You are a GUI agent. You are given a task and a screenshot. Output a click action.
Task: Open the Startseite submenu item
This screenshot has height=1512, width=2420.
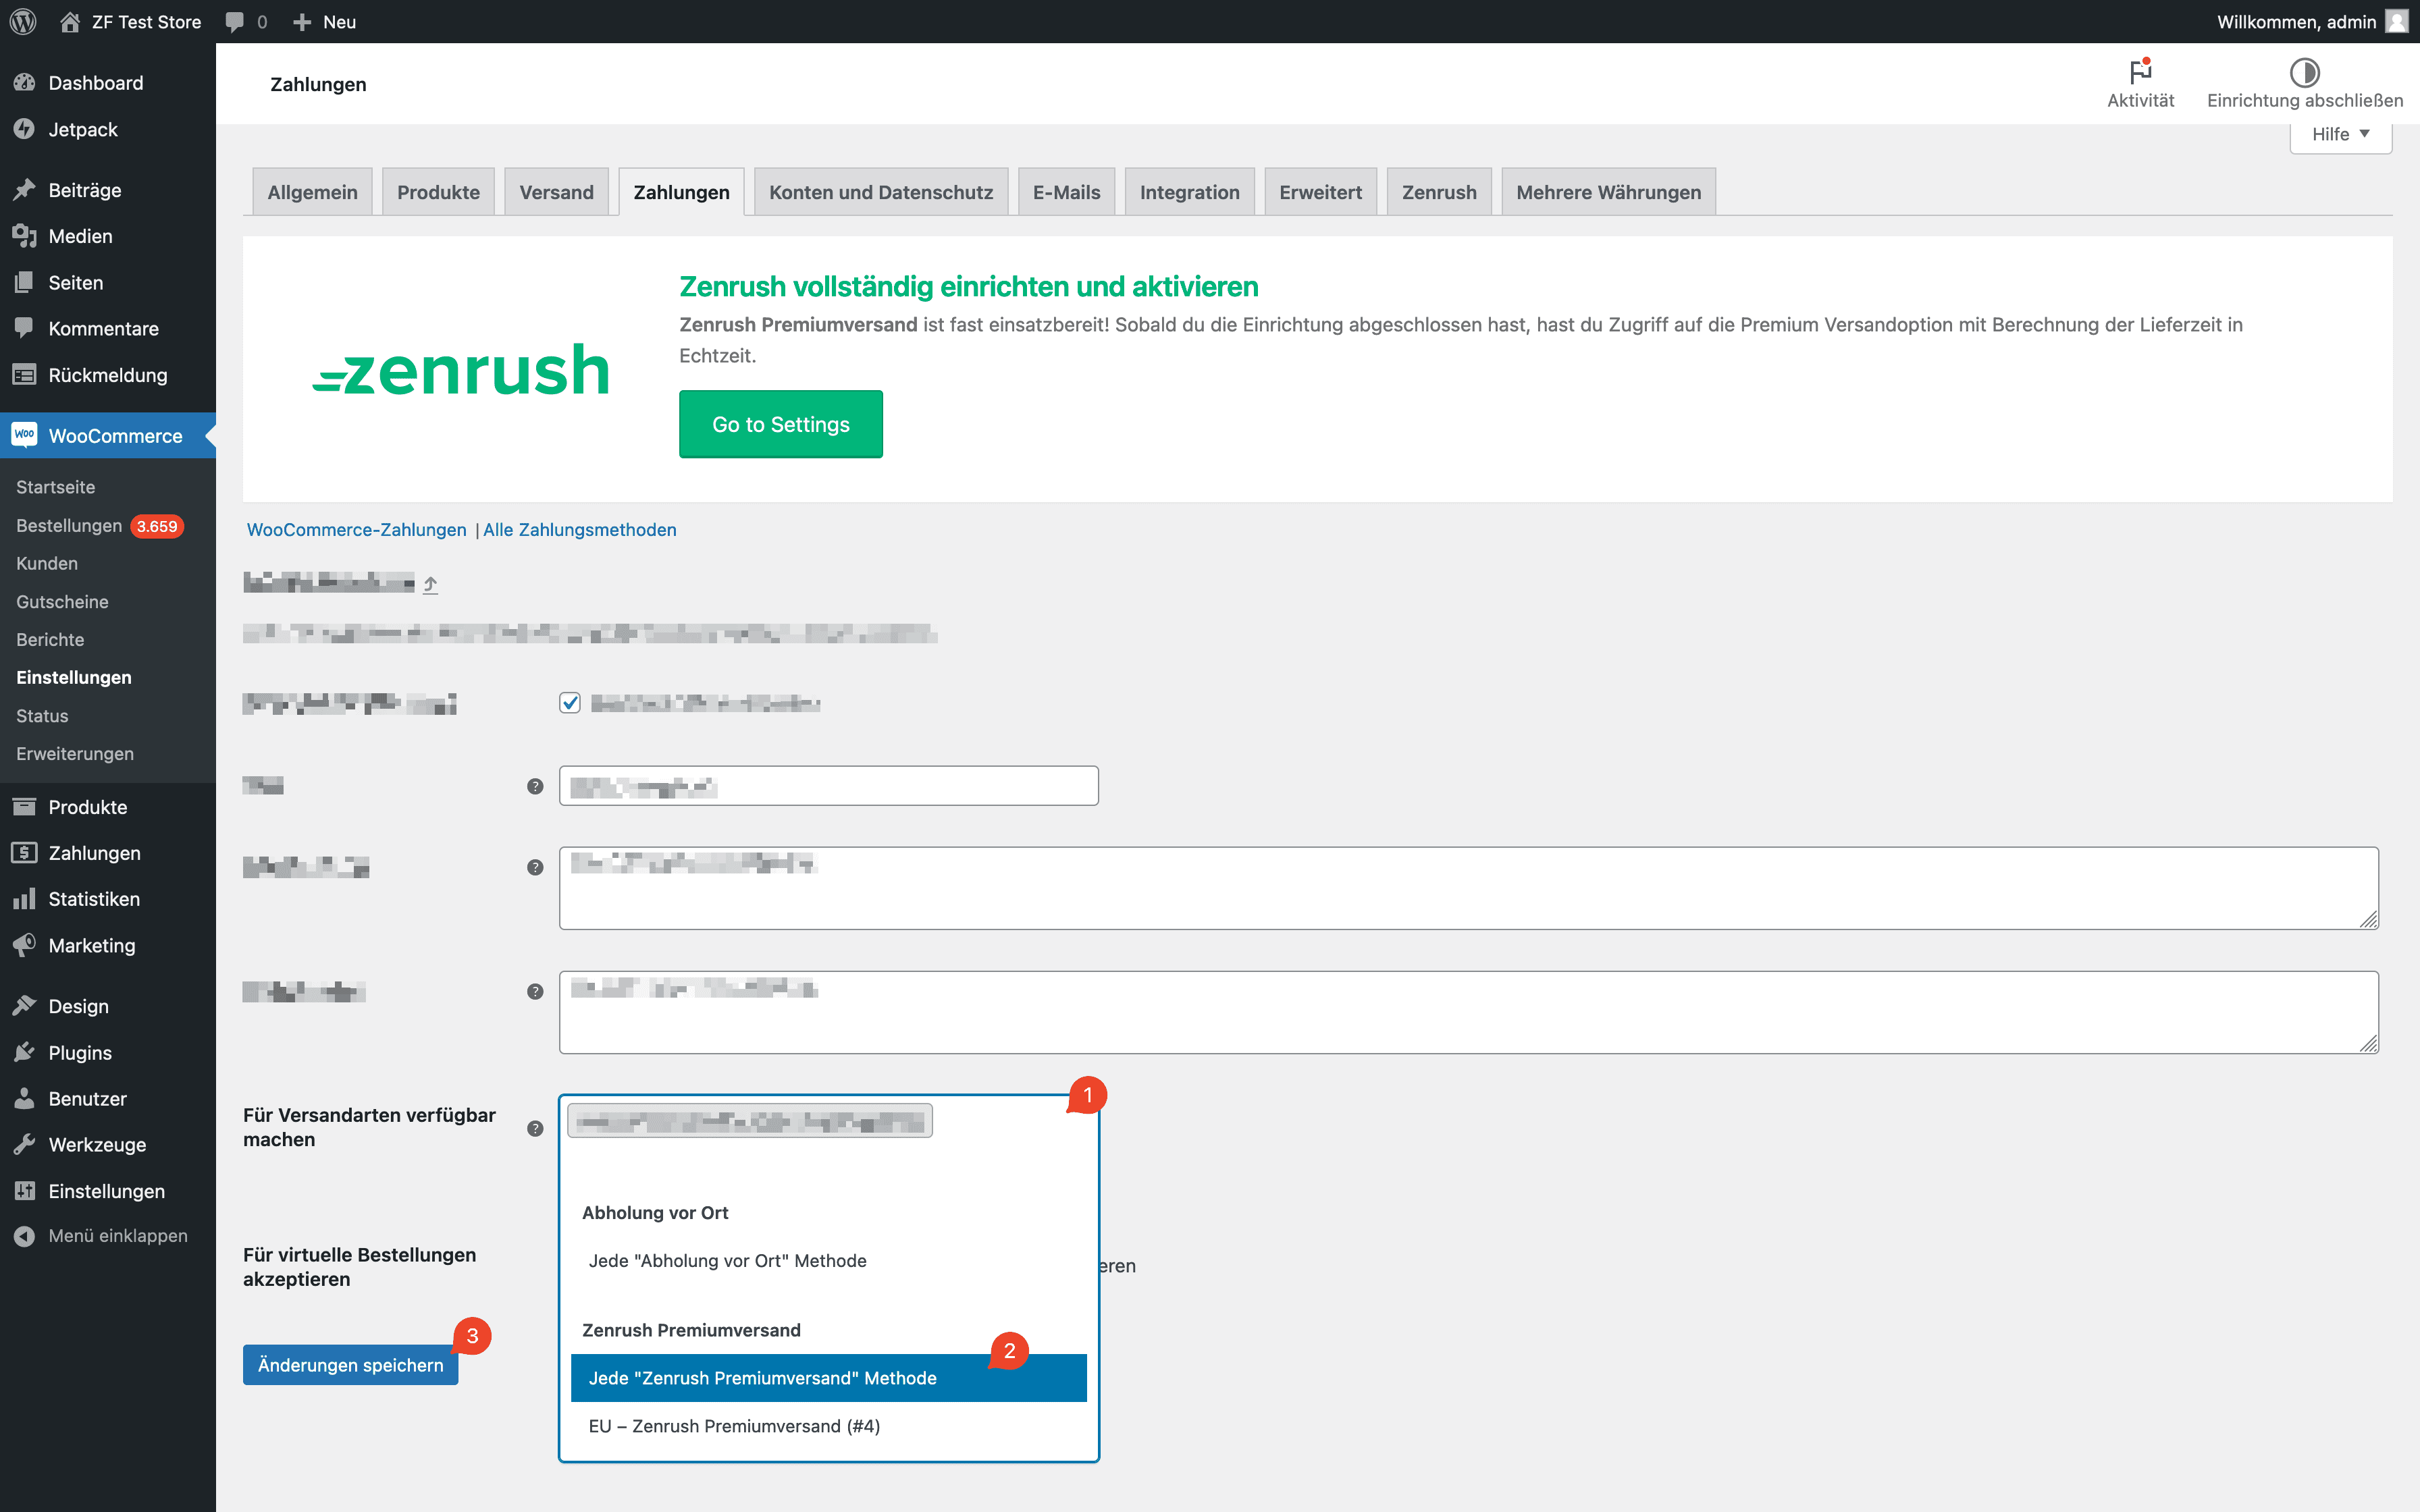[x=56, y=487]
